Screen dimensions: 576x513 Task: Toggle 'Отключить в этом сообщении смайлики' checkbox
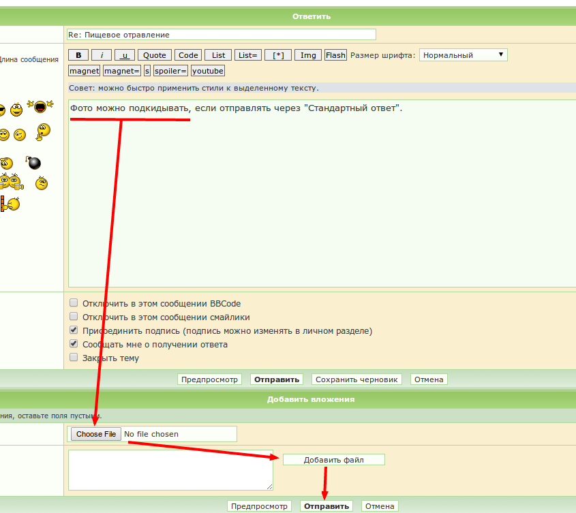(x=74, y=317)
